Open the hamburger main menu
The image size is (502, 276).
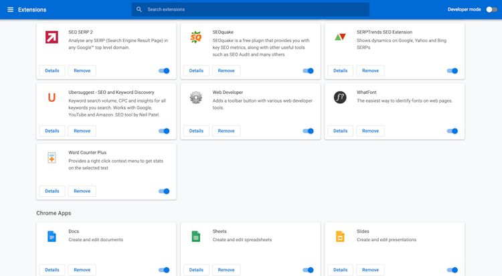(10, 9)
